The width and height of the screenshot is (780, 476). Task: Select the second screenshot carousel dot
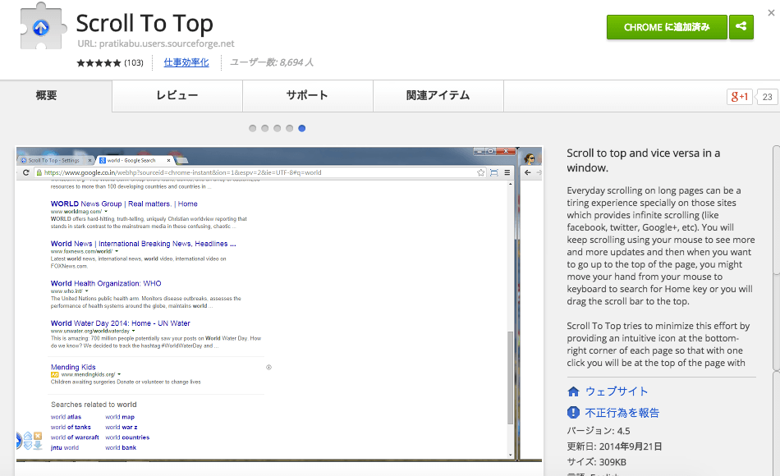point(264,128)
